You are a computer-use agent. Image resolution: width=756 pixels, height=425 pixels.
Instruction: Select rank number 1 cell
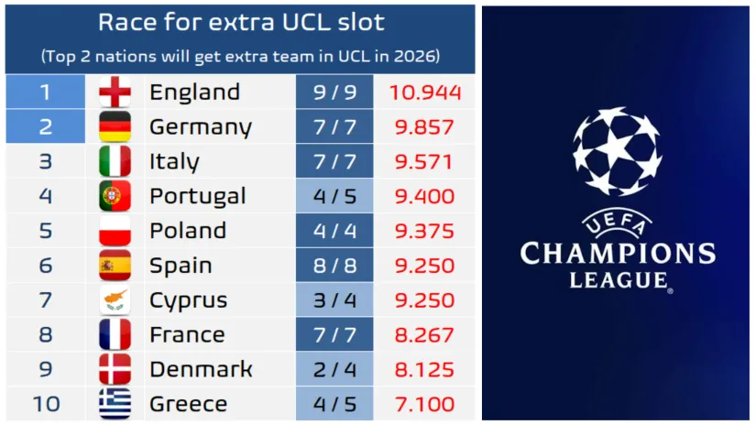pos(46,93)
